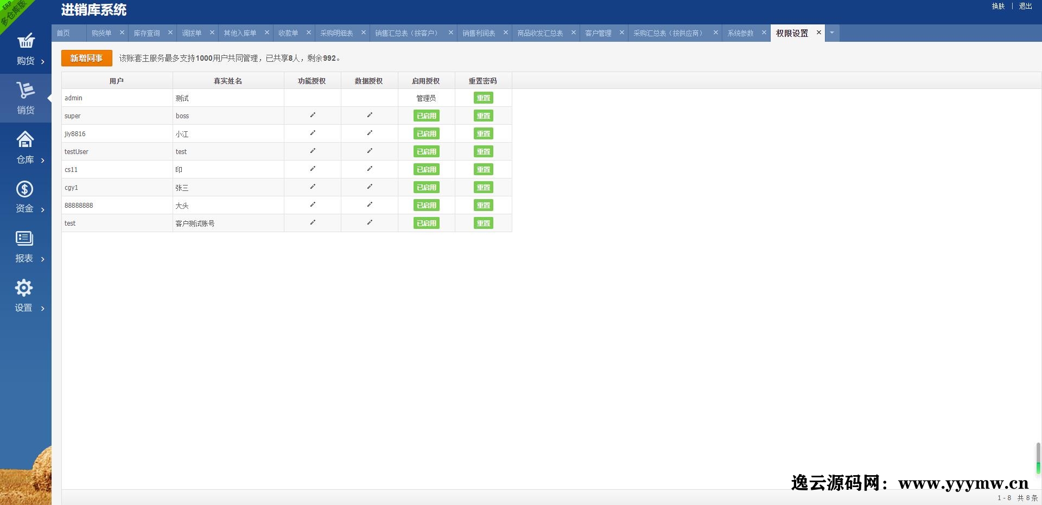The width and height of the screenshot is (1042, 505).
Task: Open the 购货 purchasing sidebar icon
Action: [26, 41]
